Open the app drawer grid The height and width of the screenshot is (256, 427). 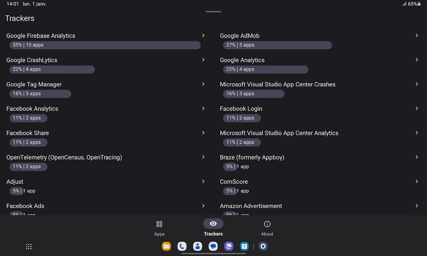click(x=29, y=246)
